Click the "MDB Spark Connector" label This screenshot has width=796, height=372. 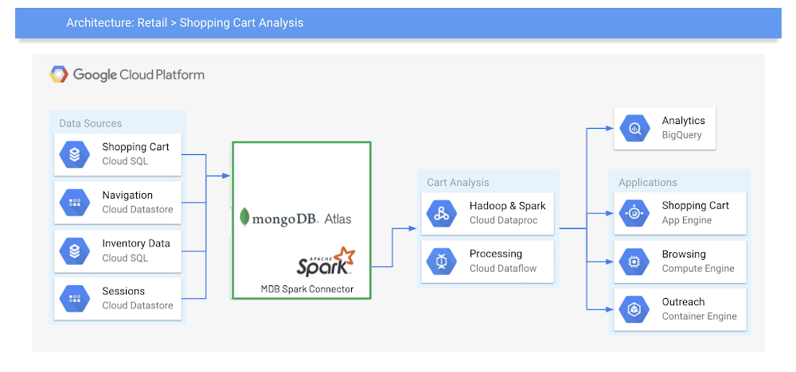(307, 289)
